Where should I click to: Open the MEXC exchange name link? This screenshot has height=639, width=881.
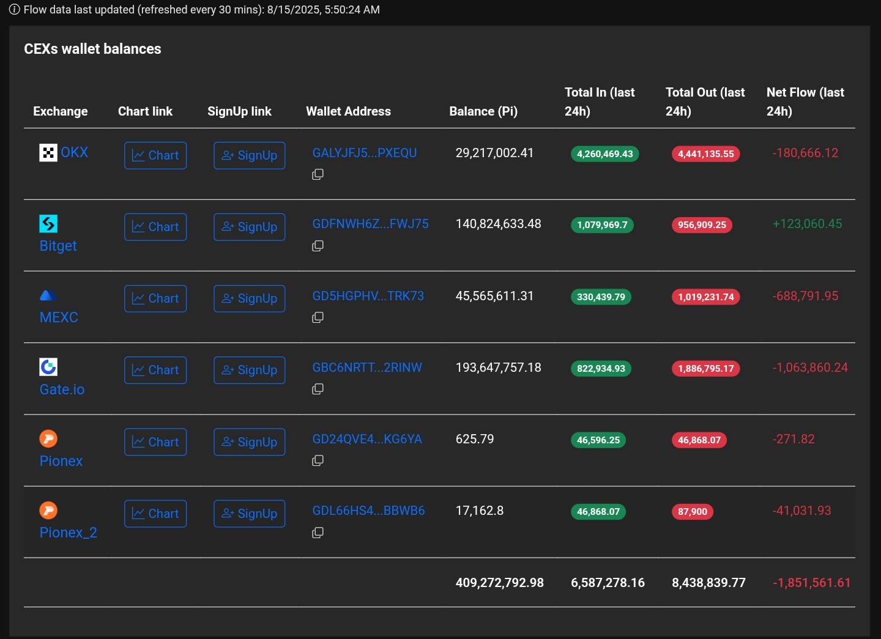pos(59,317)
